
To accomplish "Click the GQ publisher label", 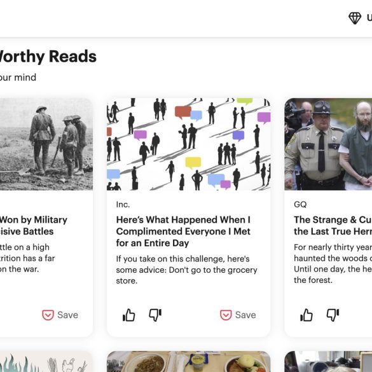I will click(300, 205).
